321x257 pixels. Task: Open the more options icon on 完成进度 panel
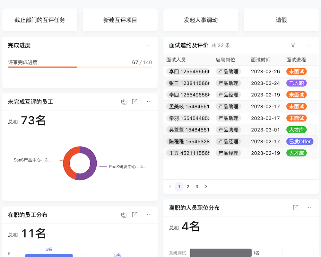149,45
